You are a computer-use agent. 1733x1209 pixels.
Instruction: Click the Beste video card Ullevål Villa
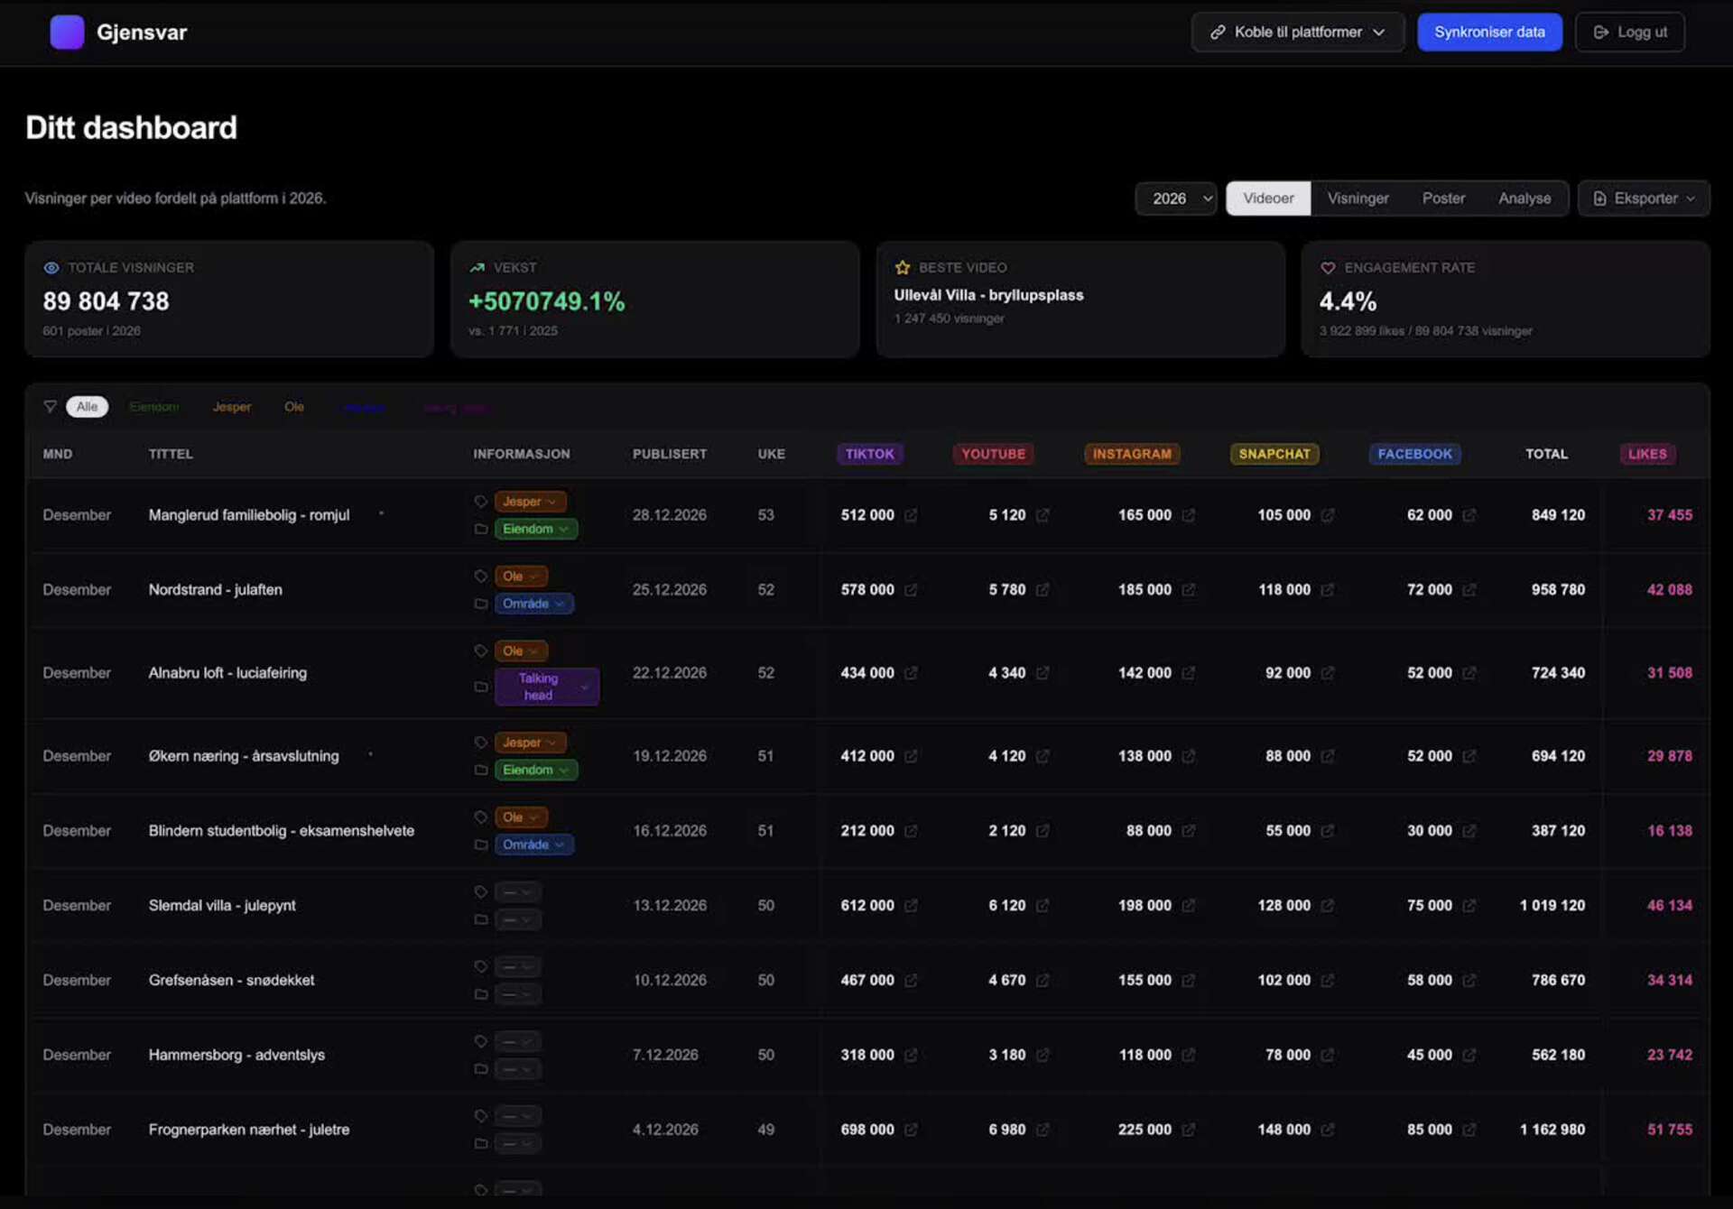coord(1080,299)
